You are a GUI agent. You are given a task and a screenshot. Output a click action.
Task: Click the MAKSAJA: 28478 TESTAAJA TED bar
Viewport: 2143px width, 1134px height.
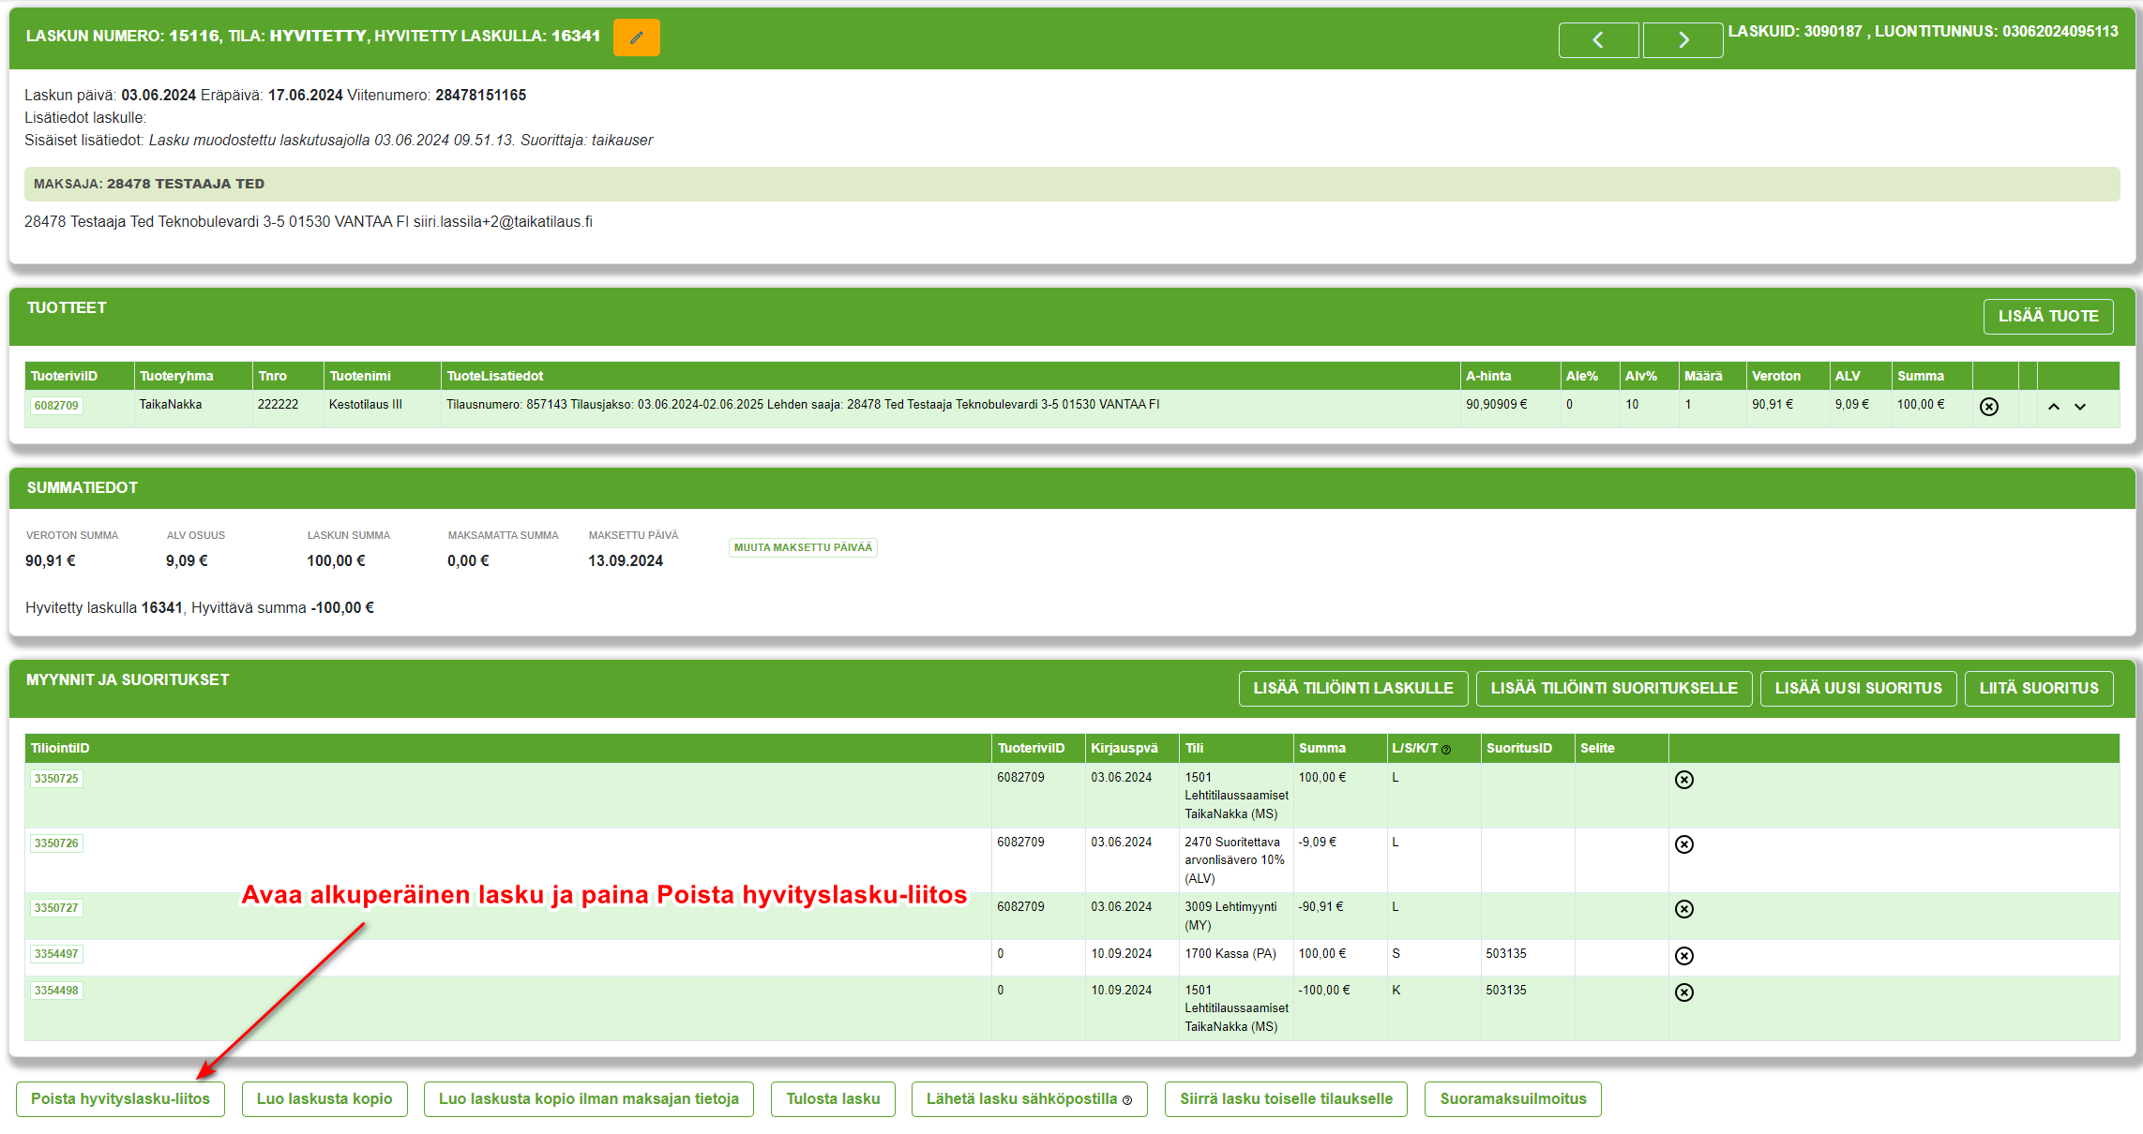coord(1072,185)
